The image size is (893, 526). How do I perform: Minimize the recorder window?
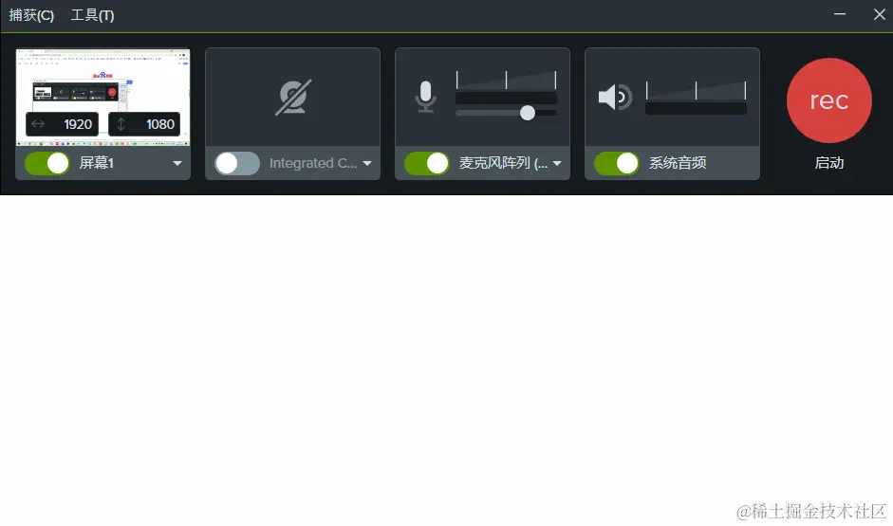click(x=840, y=14)
